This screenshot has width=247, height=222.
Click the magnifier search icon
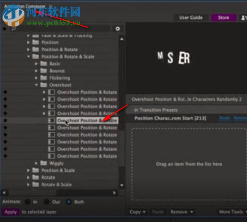pos(14,29)
